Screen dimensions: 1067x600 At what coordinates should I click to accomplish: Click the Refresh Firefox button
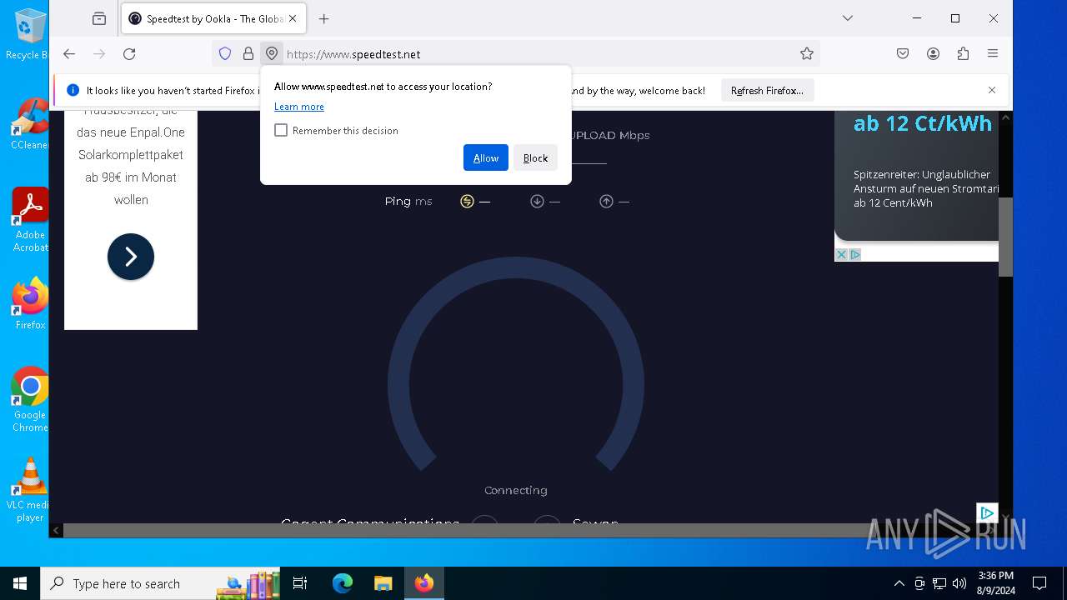[767, 90]
